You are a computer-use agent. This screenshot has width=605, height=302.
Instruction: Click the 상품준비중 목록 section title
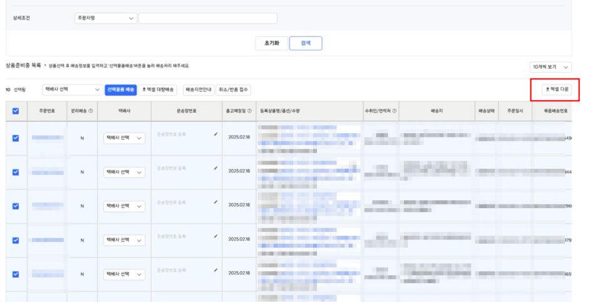(x=23, y=66)
